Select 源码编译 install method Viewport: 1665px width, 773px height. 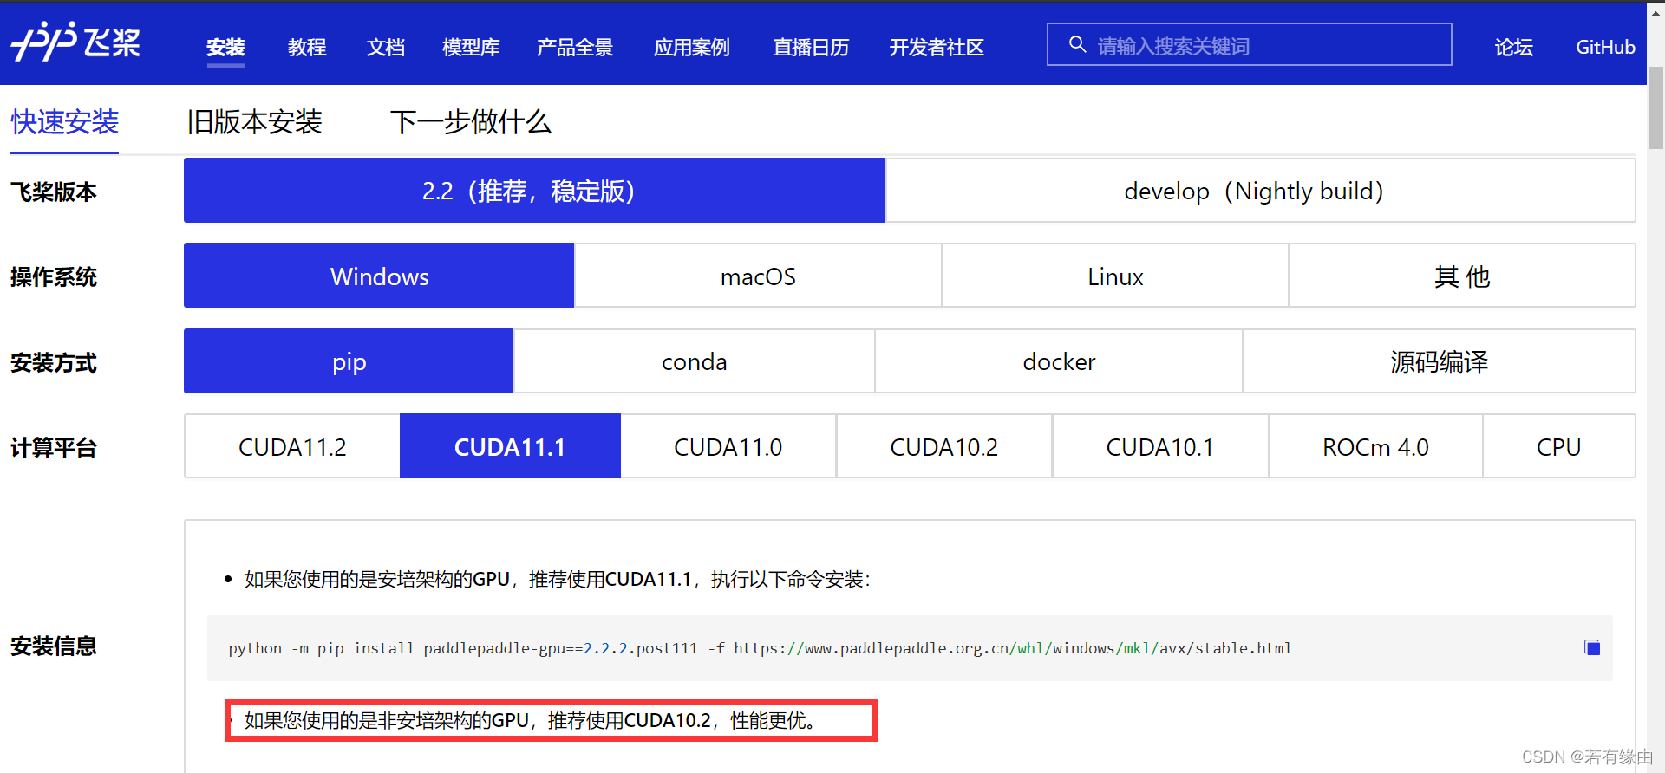pyautogui.click(x=1440, y=361)
